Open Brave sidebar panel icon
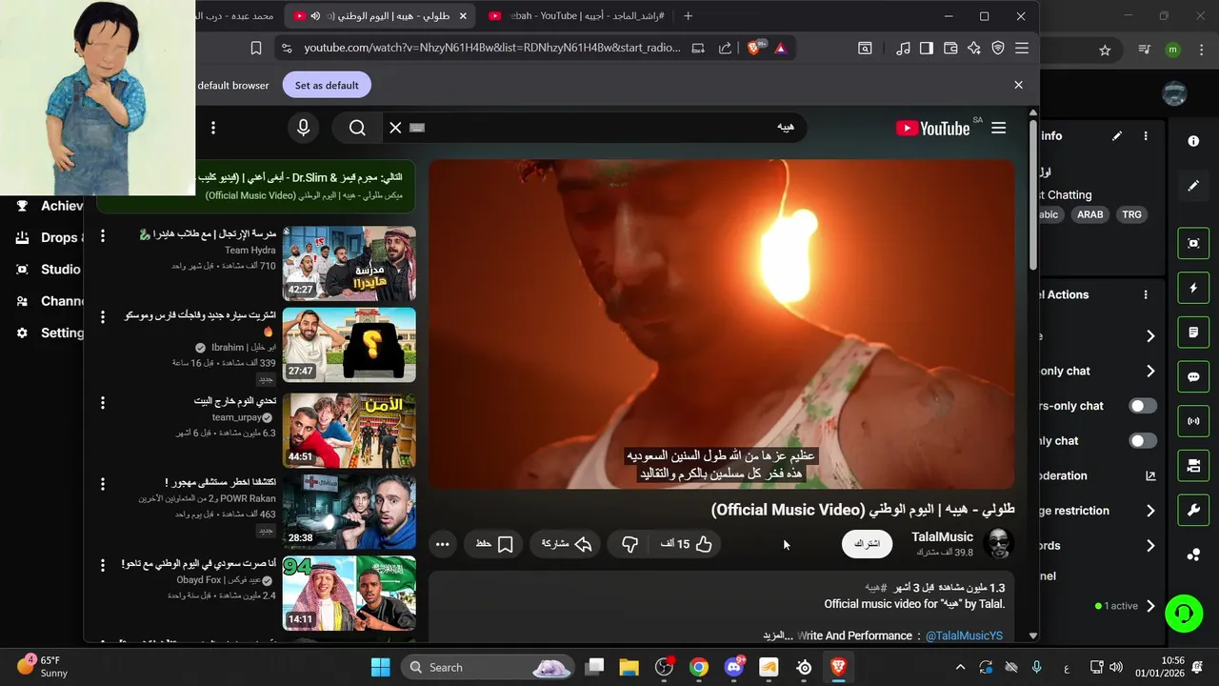The width and height of the screenshot is (1219, 686). pyautogui.click(x=926, y=48)
